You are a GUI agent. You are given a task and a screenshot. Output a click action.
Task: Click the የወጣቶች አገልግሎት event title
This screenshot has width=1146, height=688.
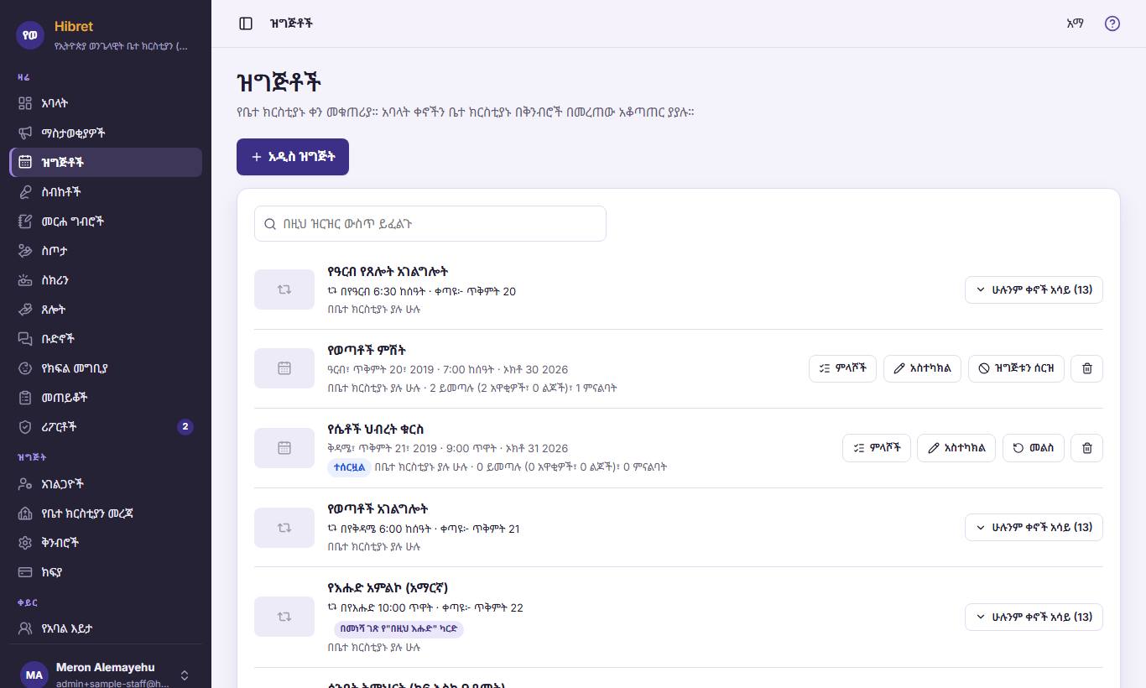[x=378, y=508]
